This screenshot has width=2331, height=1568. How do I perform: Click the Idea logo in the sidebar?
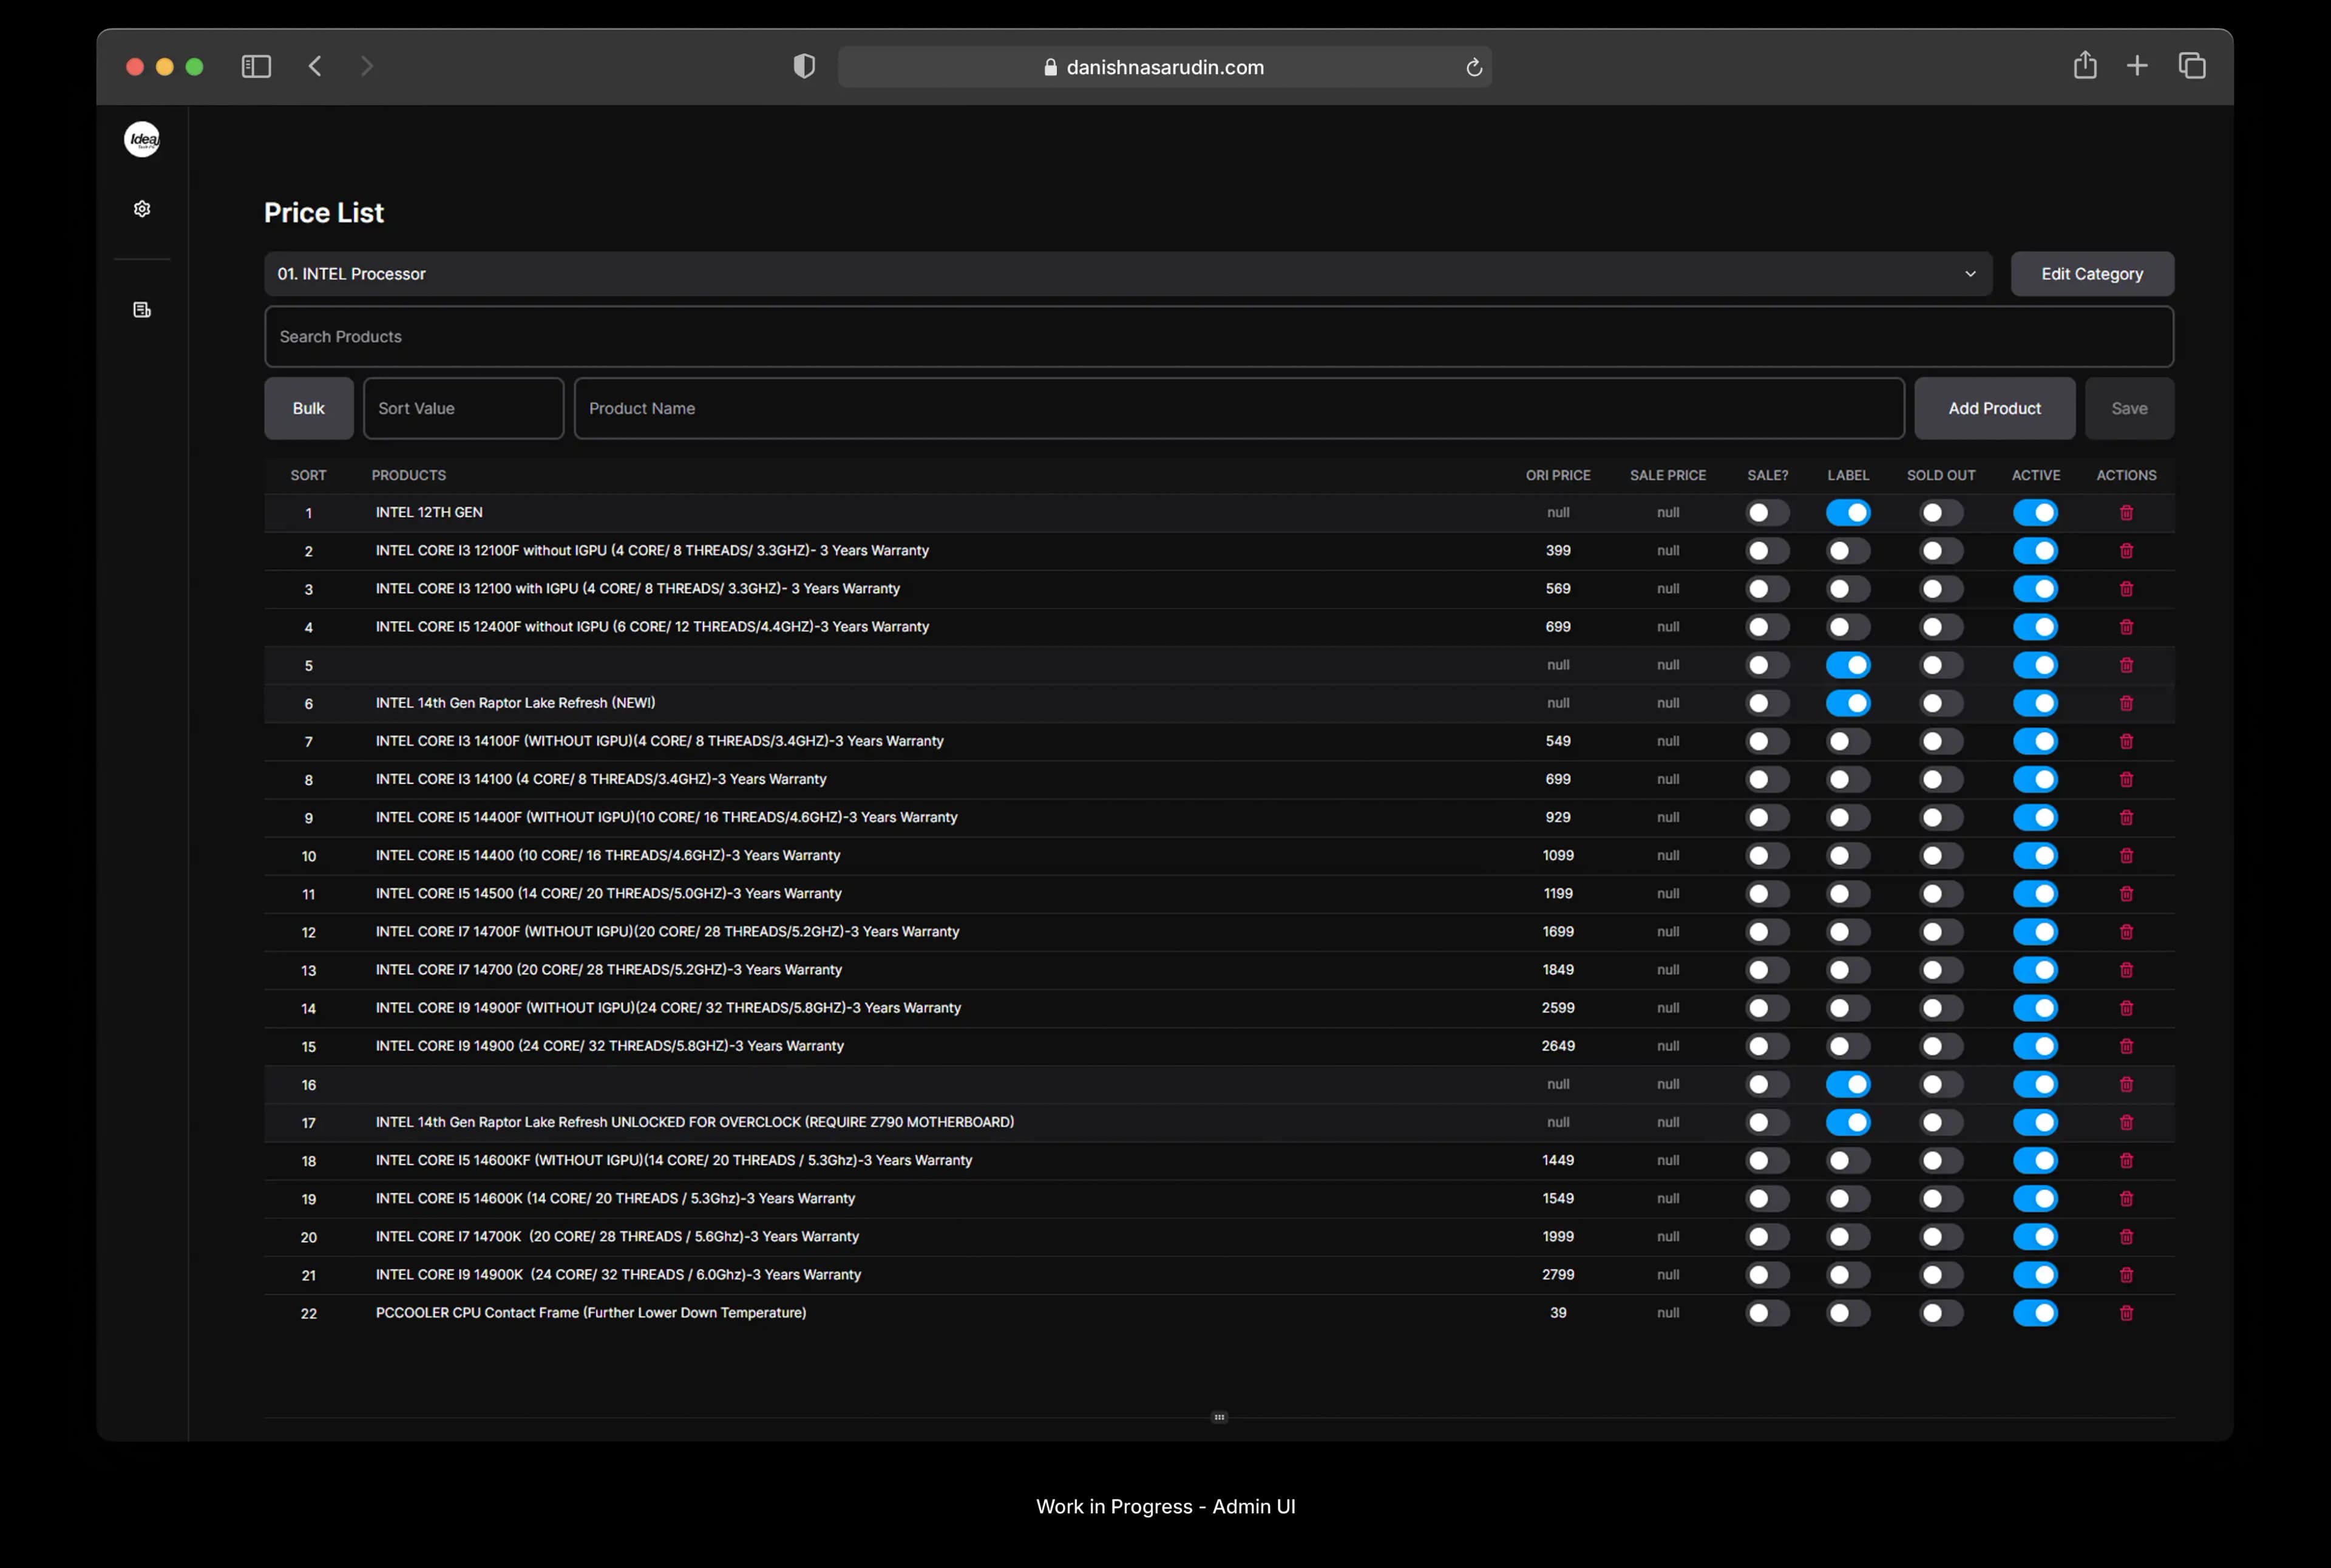(142, 139)
